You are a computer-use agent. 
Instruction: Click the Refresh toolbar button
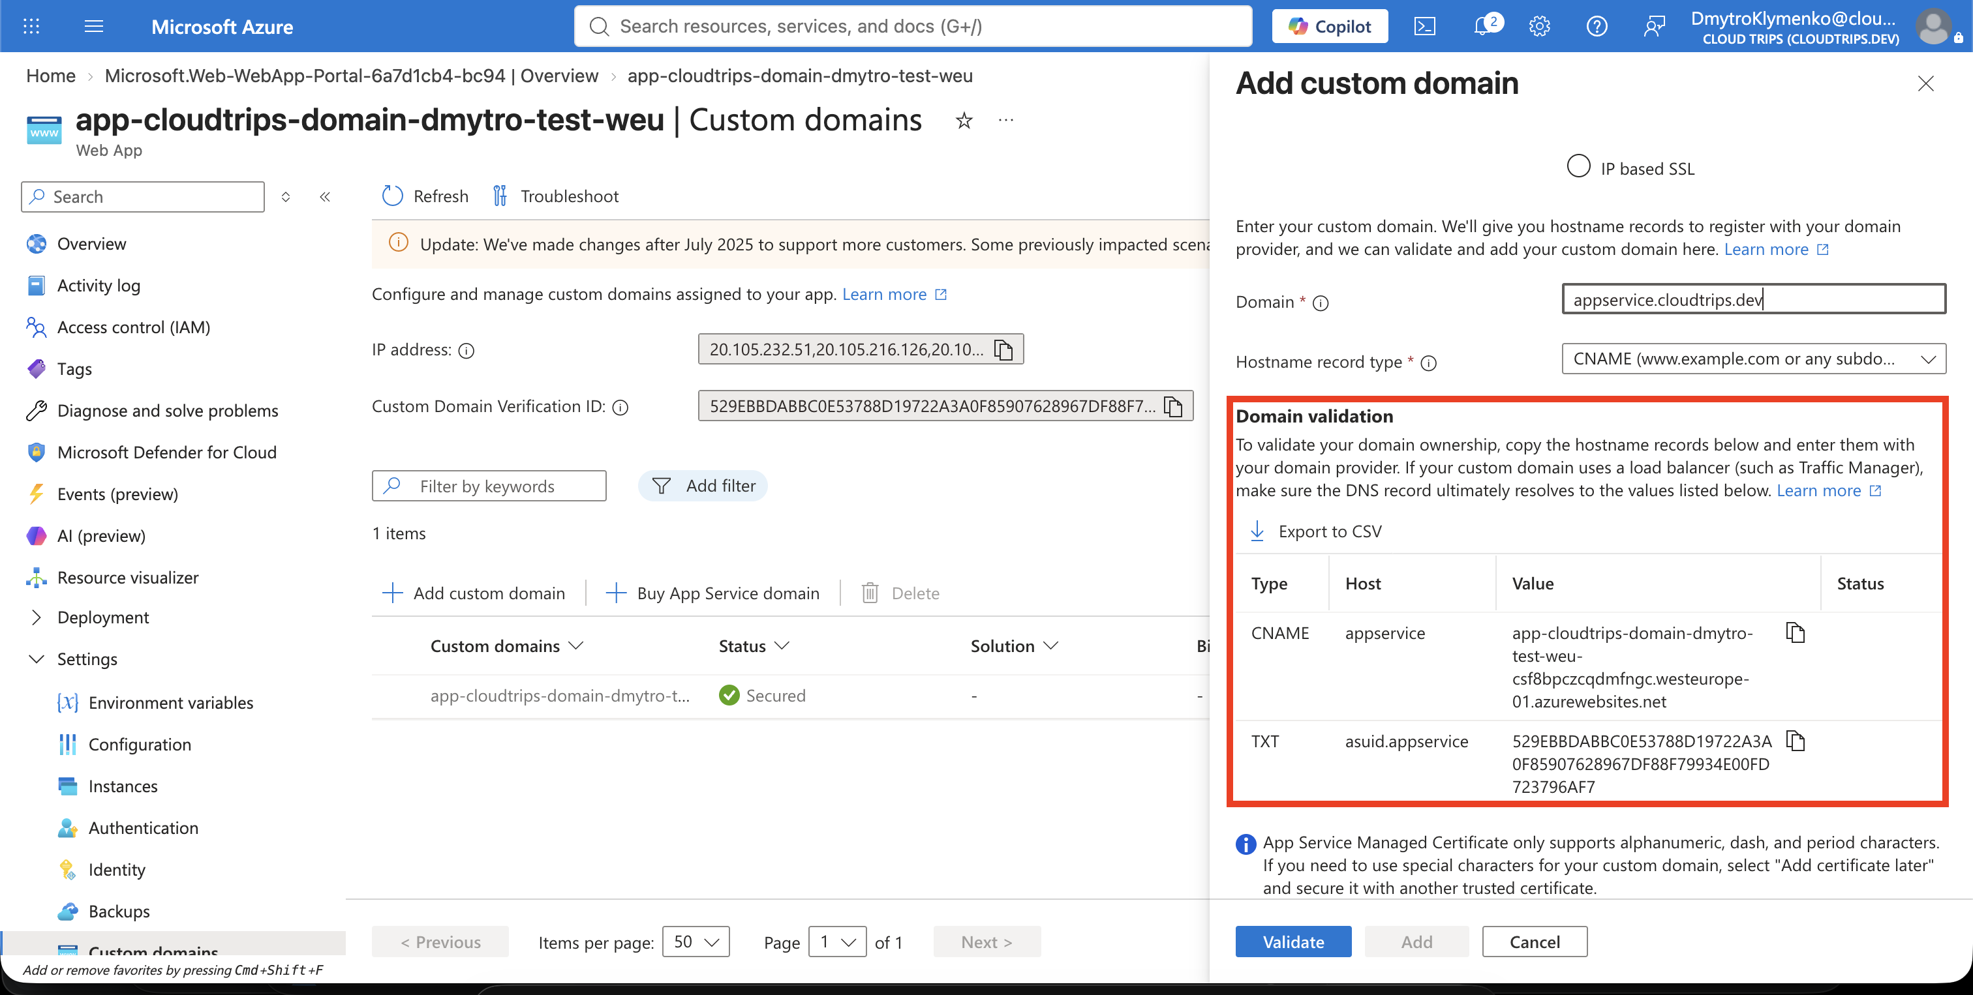point(425,196)
